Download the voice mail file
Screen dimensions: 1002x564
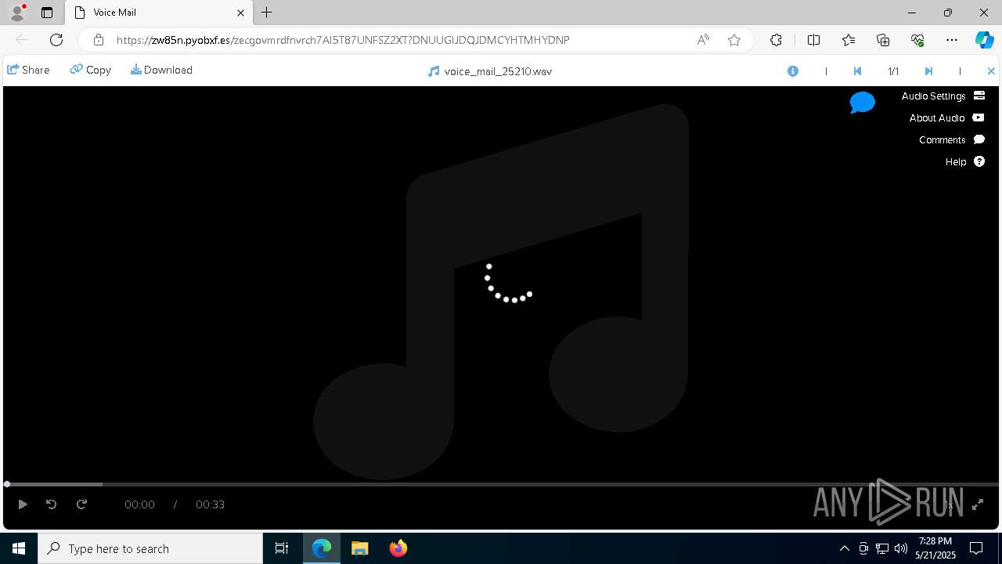(x=161, y=70)
